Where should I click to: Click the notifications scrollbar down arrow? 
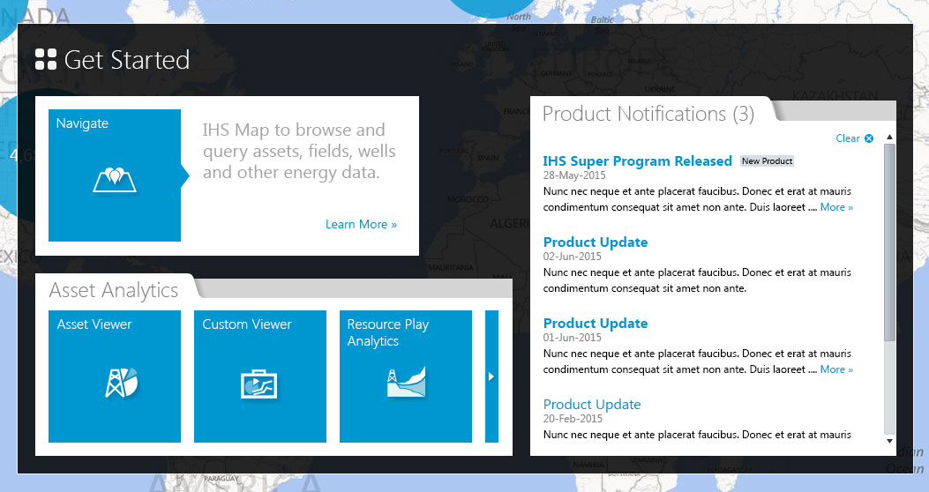pyautogui.click(x=889, y=441)
